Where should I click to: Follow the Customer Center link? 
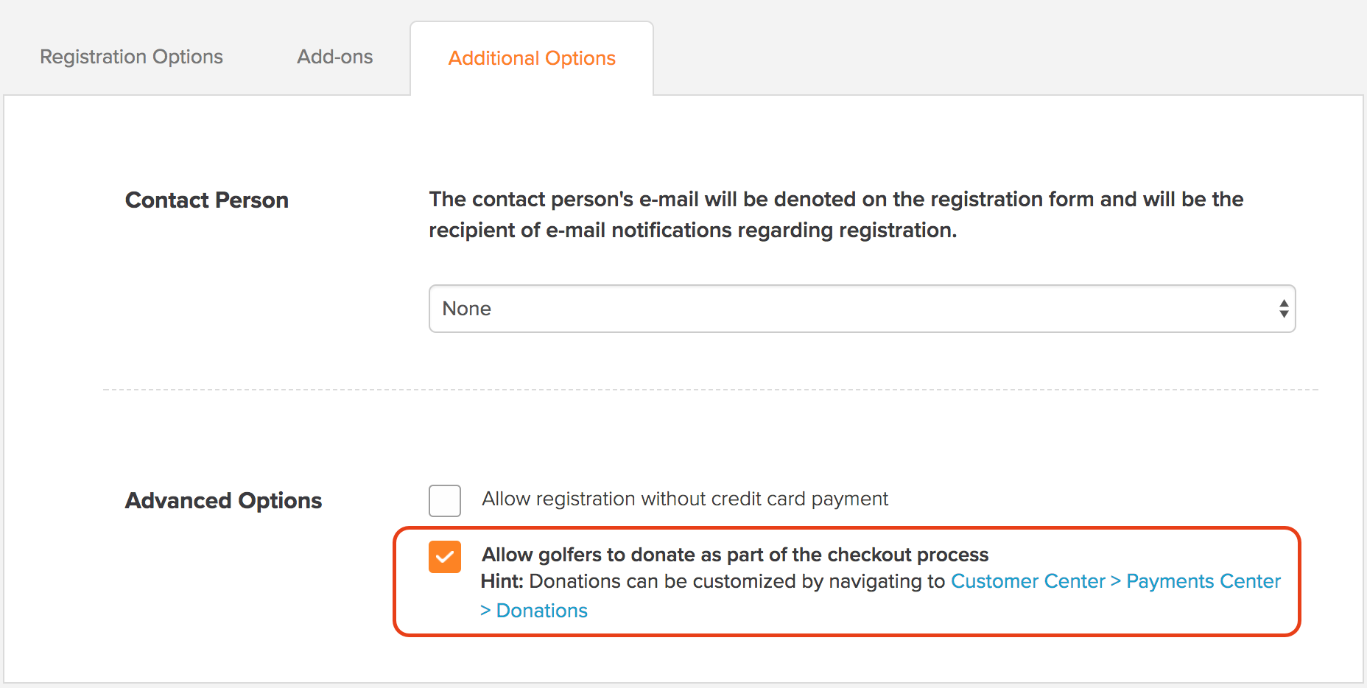tap(1028, 581)
